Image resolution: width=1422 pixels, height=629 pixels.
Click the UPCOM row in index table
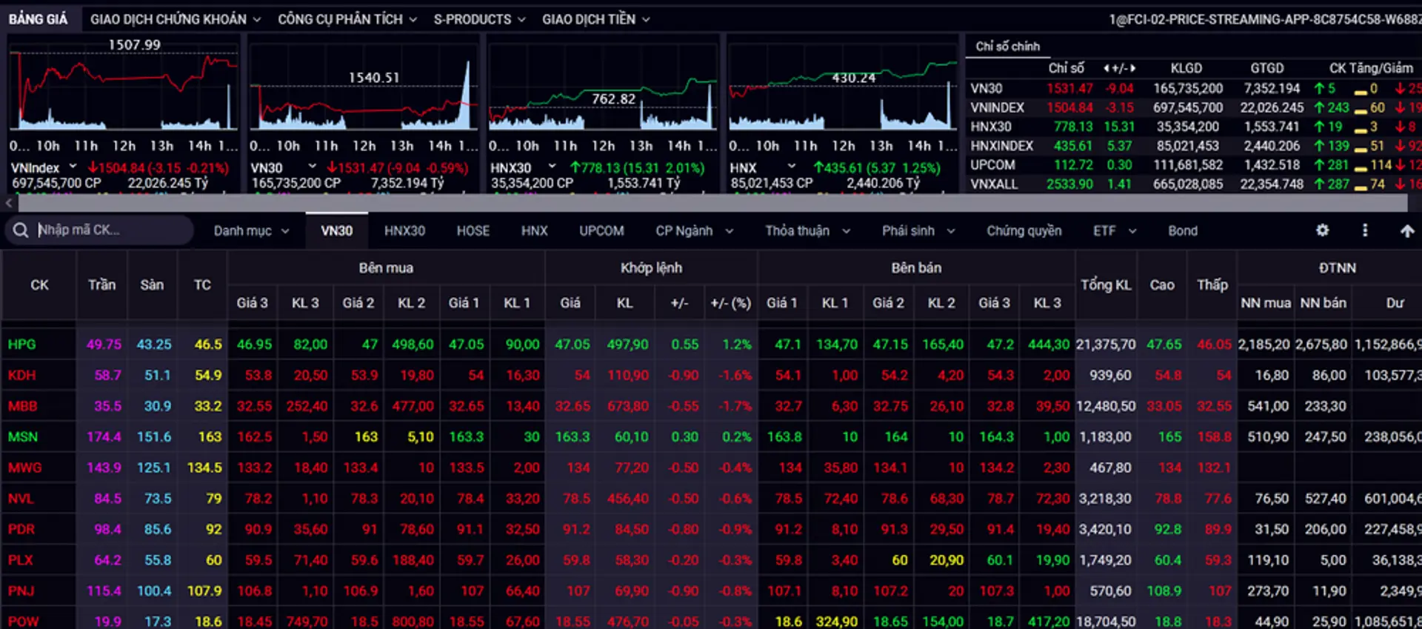1194,165
